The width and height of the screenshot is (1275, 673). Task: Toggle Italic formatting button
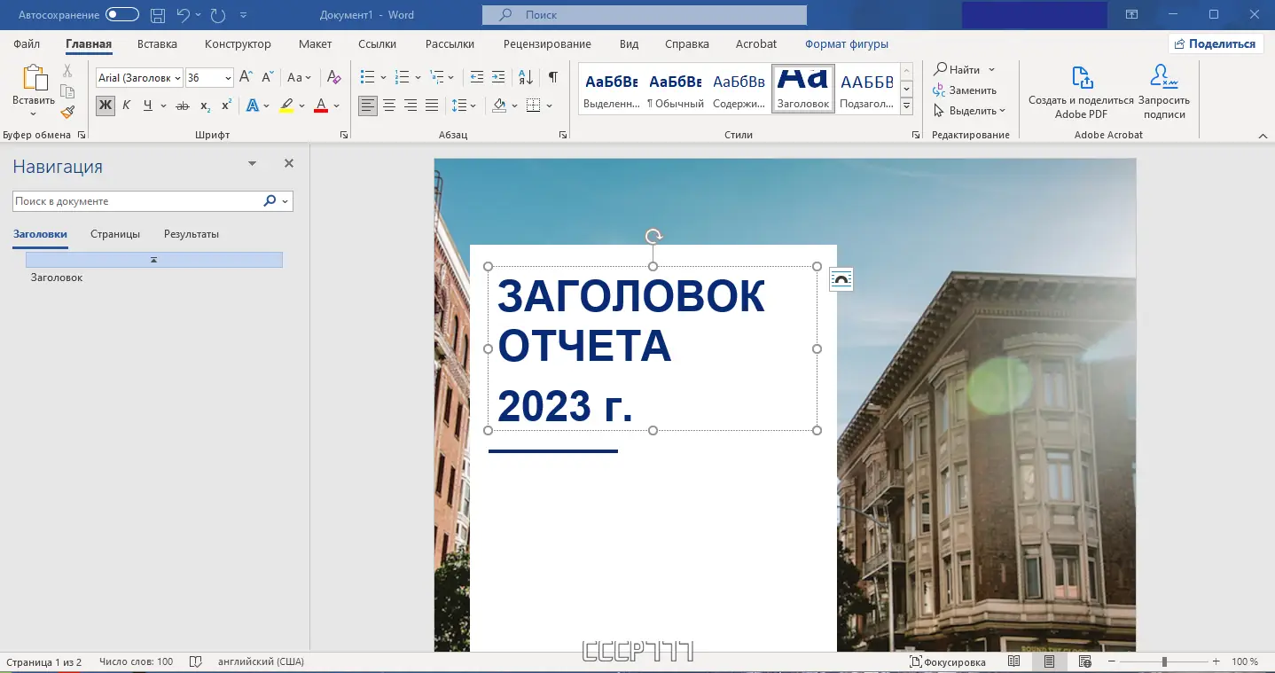[126, 106]
